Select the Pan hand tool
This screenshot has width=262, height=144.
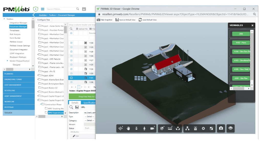[128, 128]
